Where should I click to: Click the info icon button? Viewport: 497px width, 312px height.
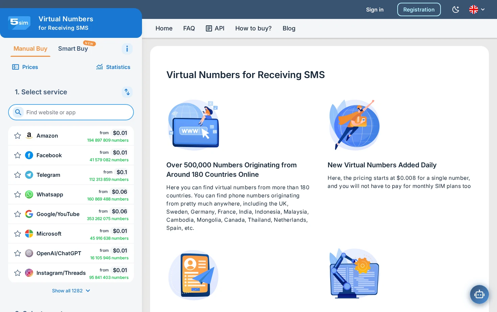pos(127,49)
